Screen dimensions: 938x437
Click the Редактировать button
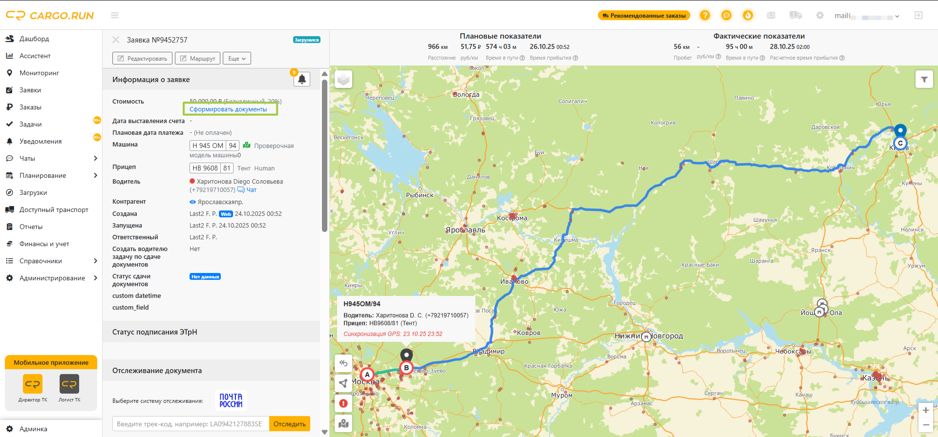pyautogui.click(x=142, y=58)
